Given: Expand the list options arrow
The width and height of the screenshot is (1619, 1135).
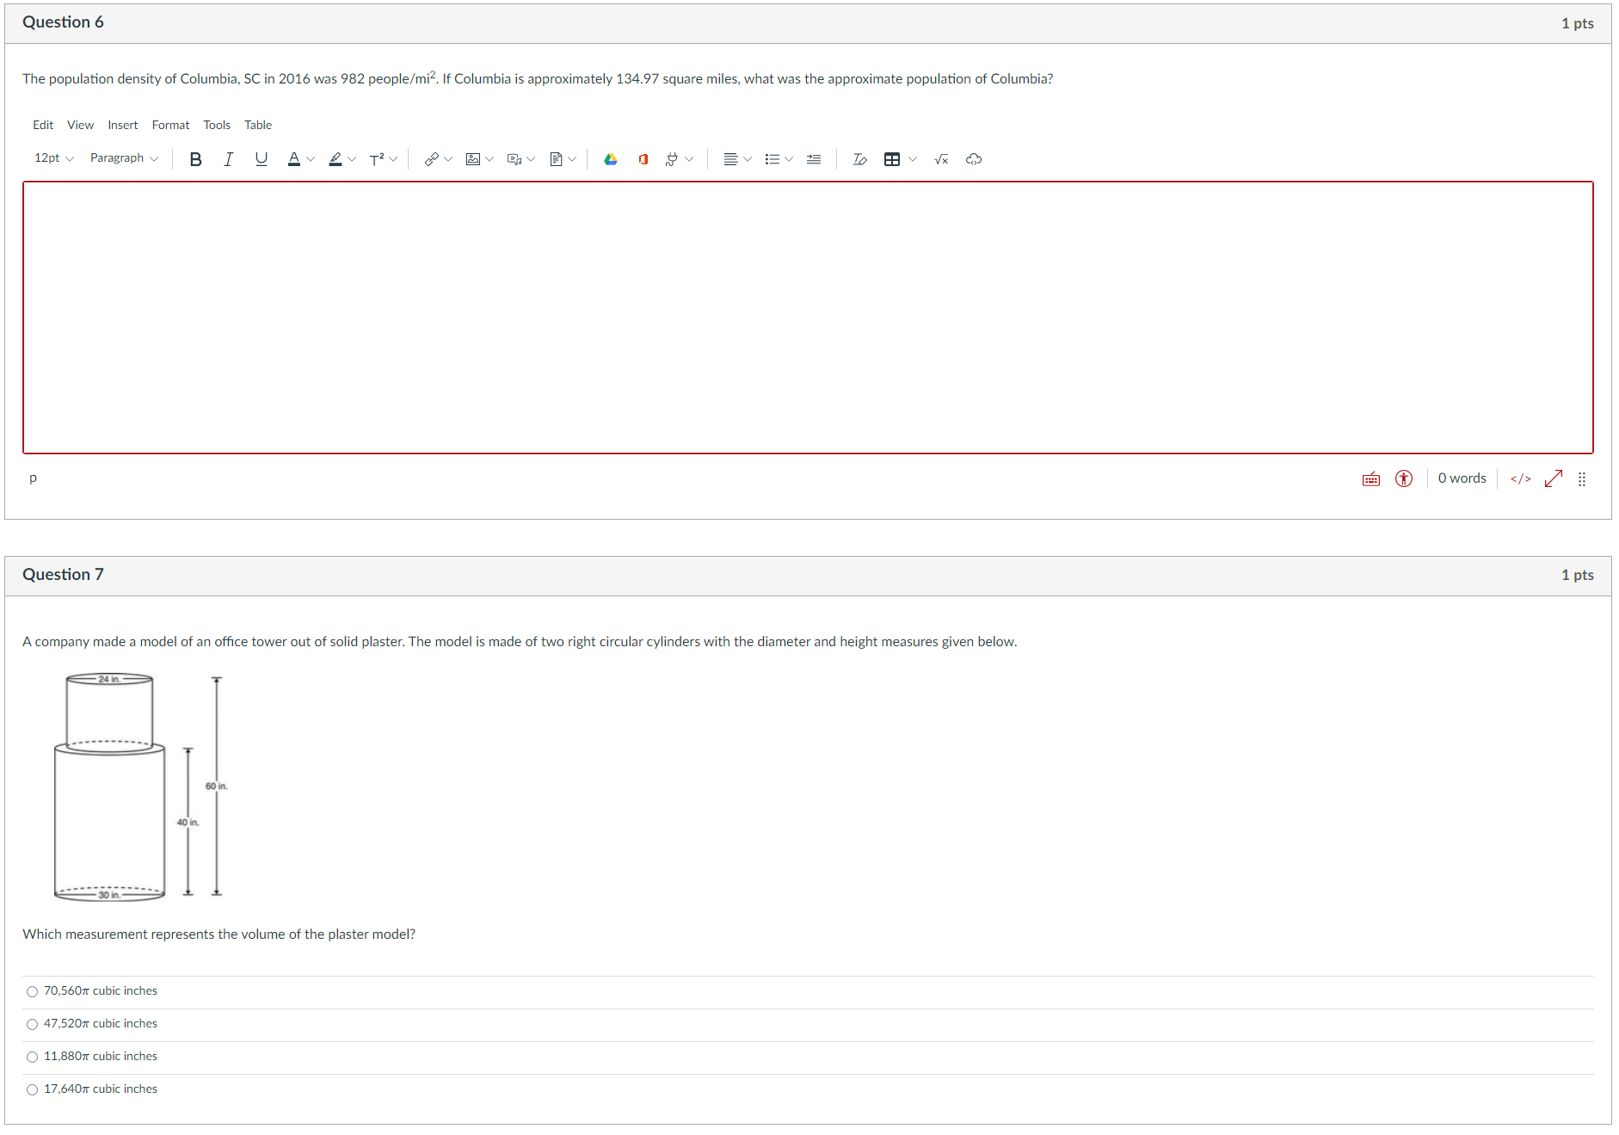Looking at the screenshot, I should tap(789, 159).
